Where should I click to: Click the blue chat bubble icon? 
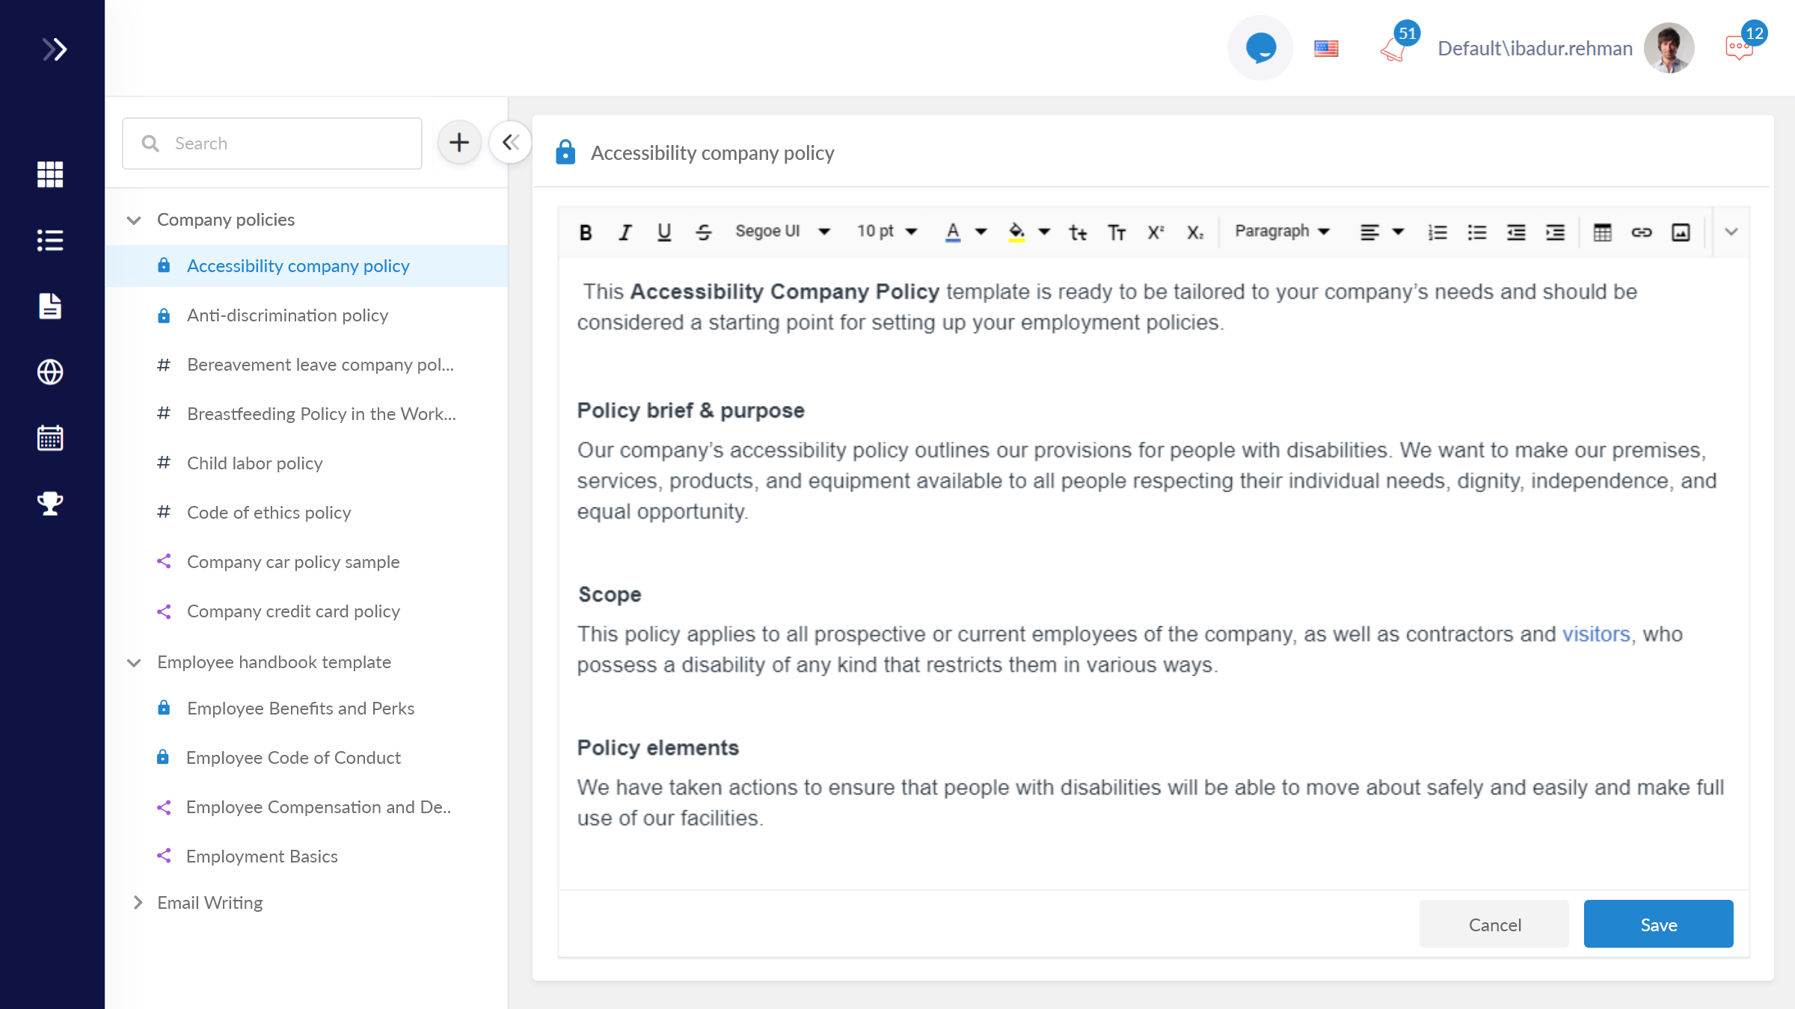pos(1260,48)
